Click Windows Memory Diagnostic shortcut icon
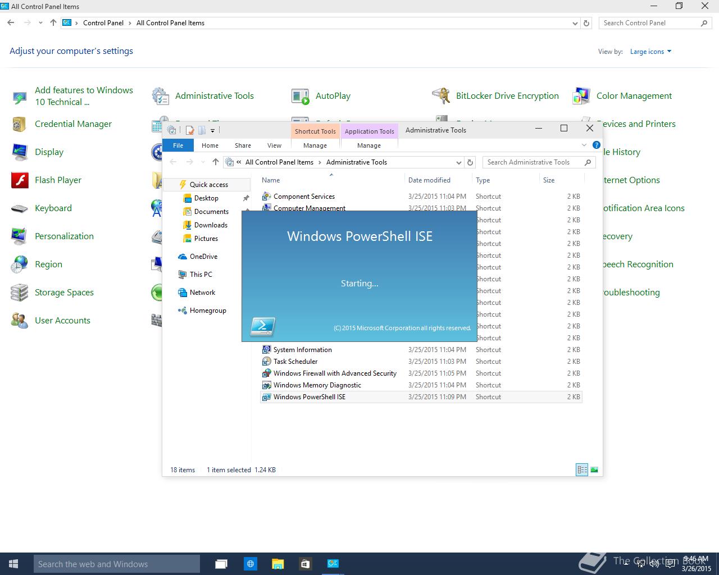Screen dimensions: 719x575 coord(267,385)
